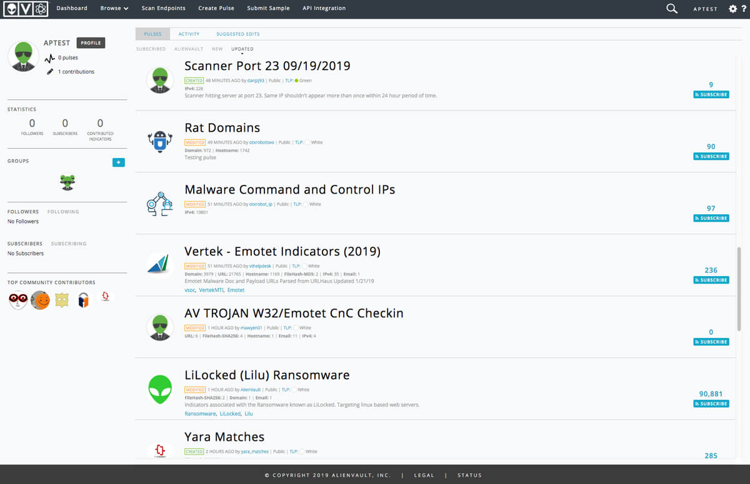The image size is (750, 484).
Task: Click the contributions pencil icon
Action: pyautogui.click(x=50, y=72)
